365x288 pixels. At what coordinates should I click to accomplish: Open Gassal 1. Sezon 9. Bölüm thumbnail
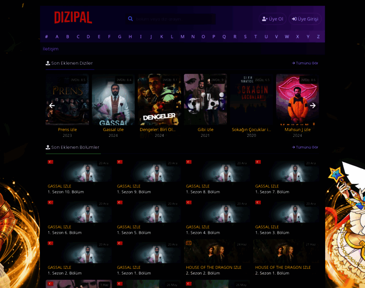(148, 171)
